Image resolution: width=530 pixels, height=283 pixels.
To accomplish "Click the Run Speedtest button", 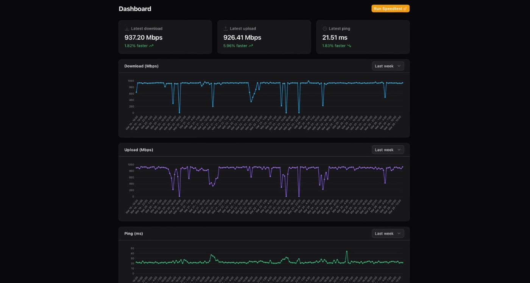I will (390, 8).
